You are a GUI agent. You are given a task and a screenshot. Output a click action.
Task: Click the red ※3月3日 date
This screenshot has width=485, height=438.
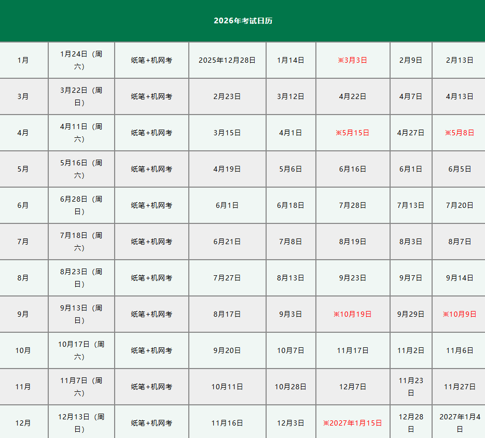[x=352, y=60]
